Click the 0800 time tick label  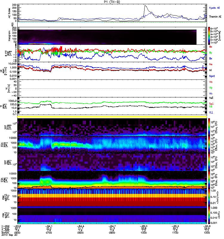80,233
